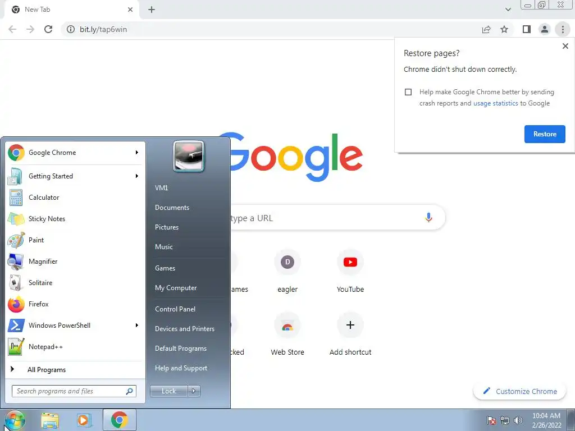Dismiss the Restore pages popup
Screen dimensions: 575x431
click(565, 46)
